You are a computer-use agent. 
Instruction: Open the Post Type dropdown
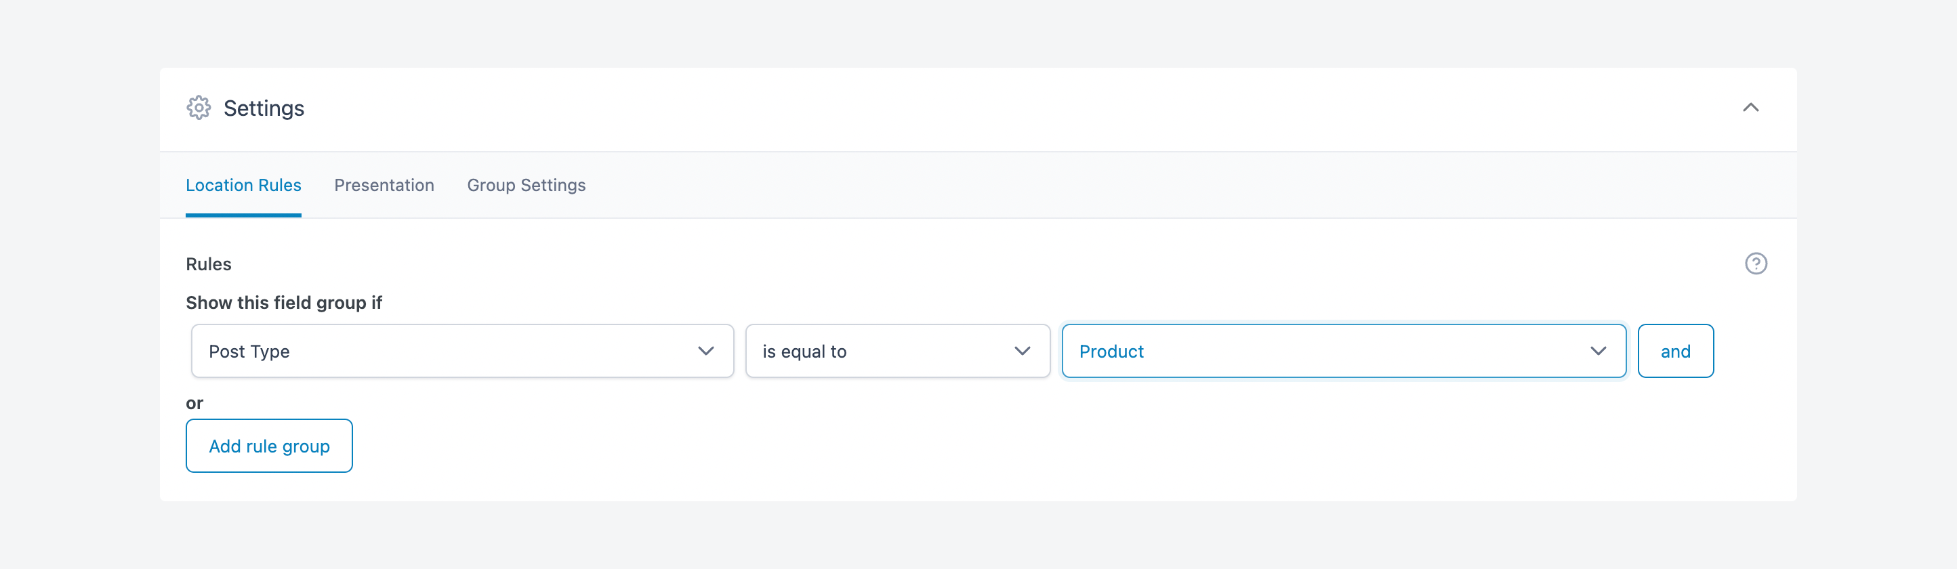point(462,351)
